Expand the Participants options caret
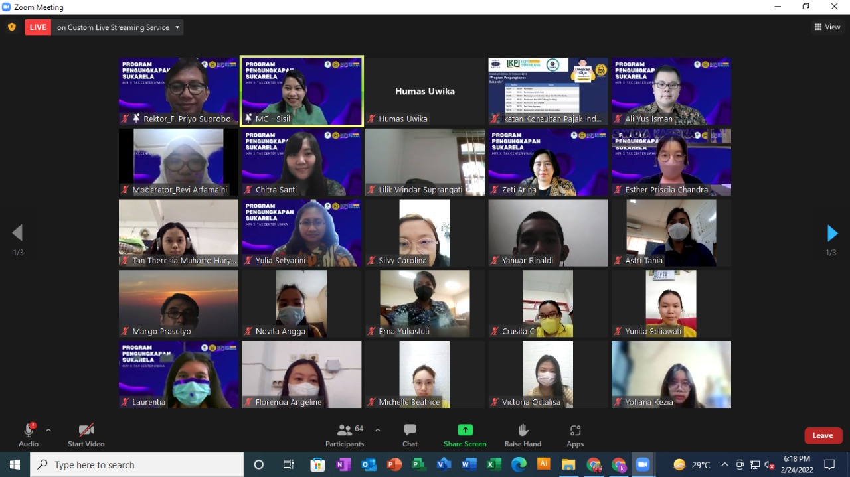 click(378, 430)
